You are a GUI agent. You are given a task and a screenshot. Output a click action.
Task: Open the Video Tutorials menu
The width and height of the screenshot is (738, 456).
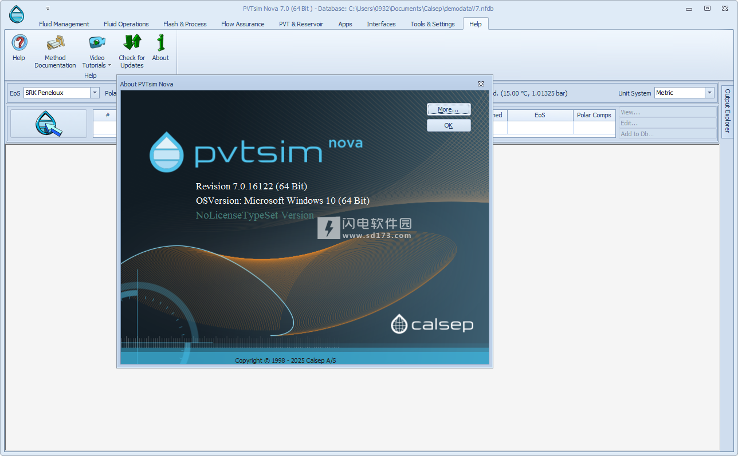coord(97,51)
